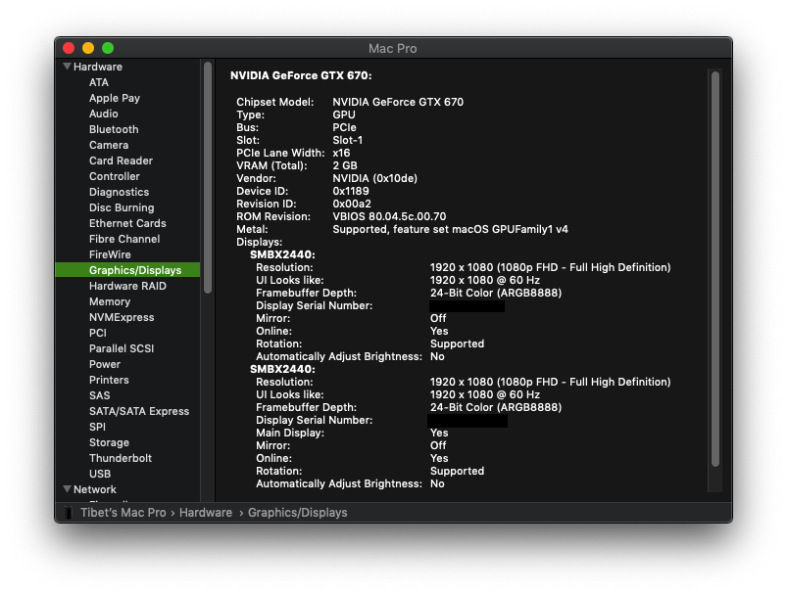This screenshot has height=595, width=787.
Task: Select SAS in the sidebar
Action: [x=99, y=395]
